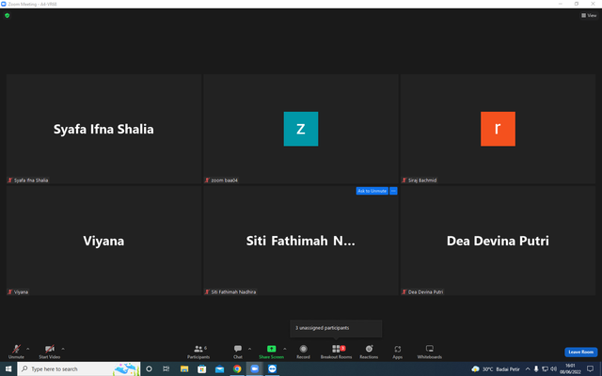The height and width of the screenshot is (376, 602).
Task: Open TeamViewer from the taskbar
Action: (272, 368)
